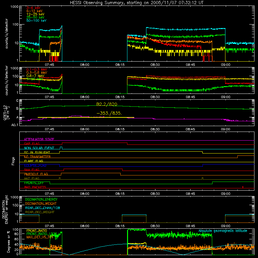Click the -353./835. annotation in GOES panel
This screenshot has width=258, height=258.
(x=109, y=113)
